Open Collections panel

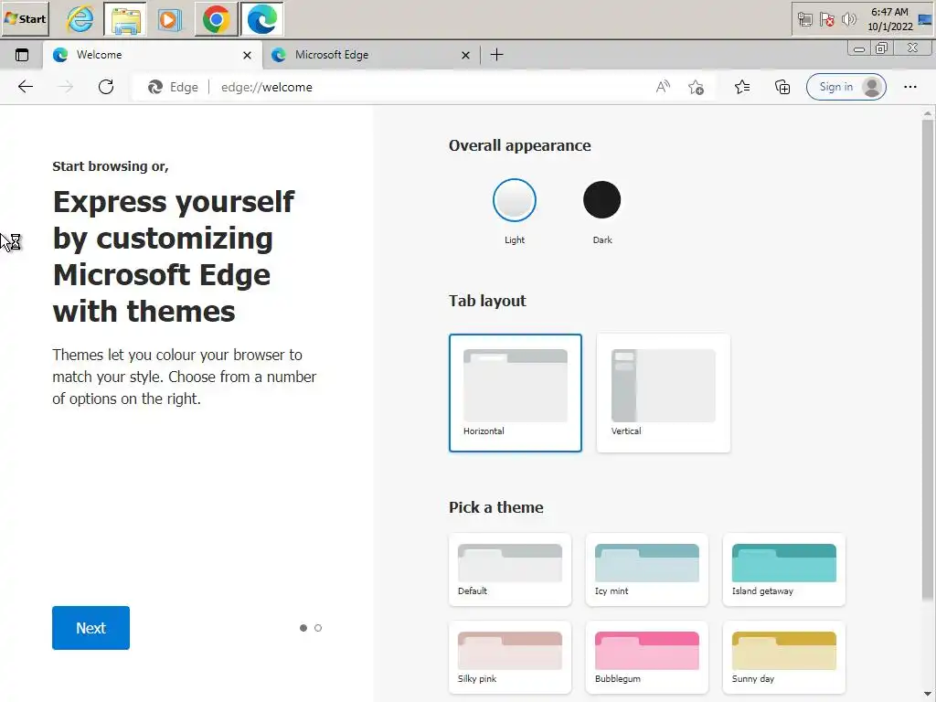point(782,87)
